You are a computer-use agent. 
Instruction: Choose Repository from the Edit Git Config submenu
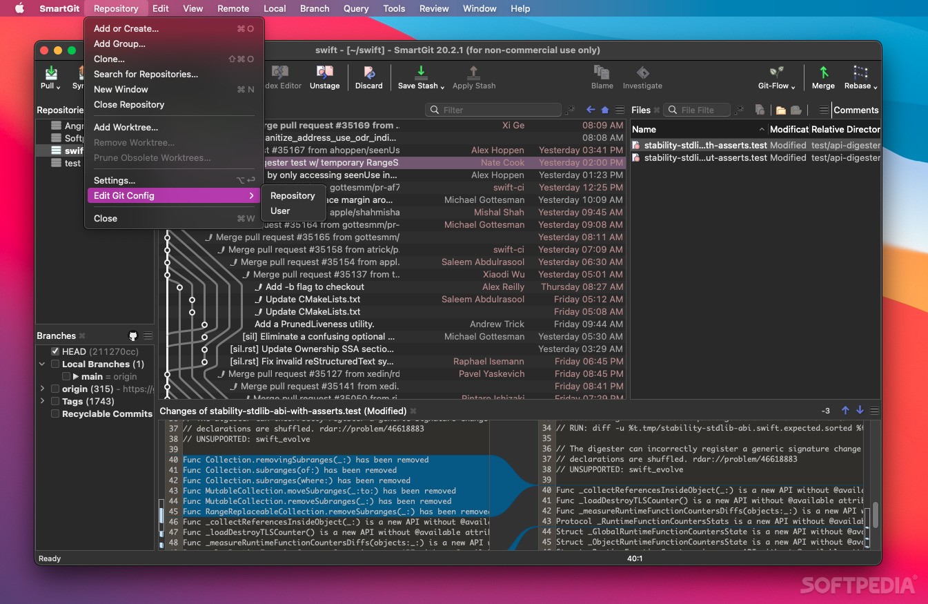click(292, 195)
